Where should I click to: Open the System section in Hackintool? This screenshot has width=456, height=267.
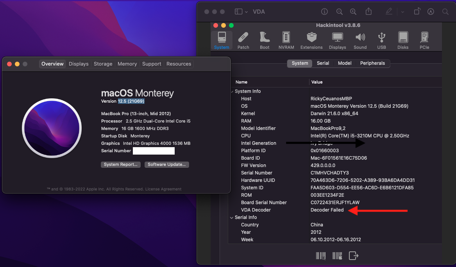[222, 40]
